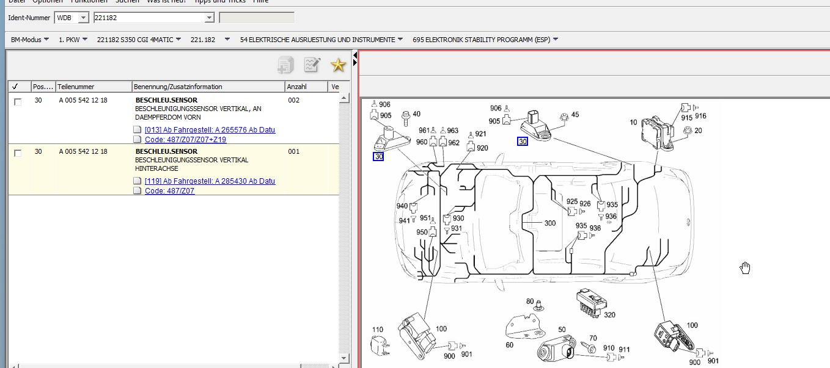
Task: Select part 10 control unit in diagram
Action: pos(655,131)
